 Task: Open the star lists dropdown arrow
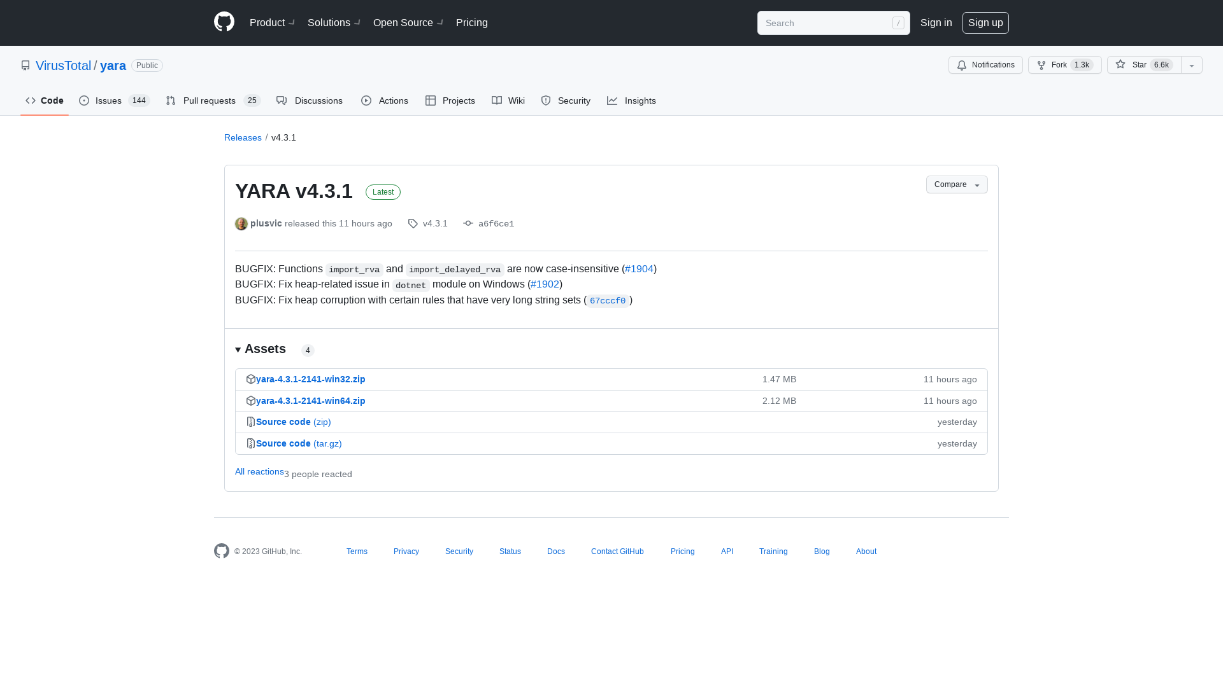pyautogui.click(x=1192, y=65)
